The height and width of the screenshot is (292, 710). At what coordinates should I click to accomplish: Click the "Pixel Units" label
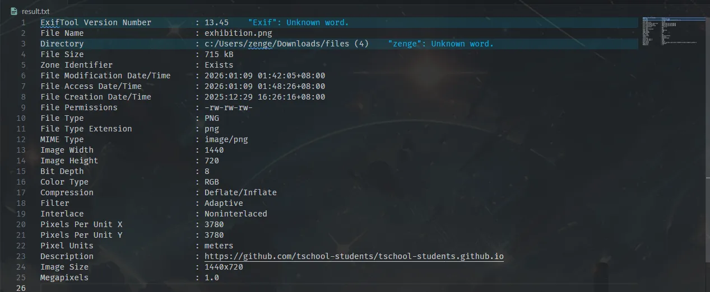67,246
